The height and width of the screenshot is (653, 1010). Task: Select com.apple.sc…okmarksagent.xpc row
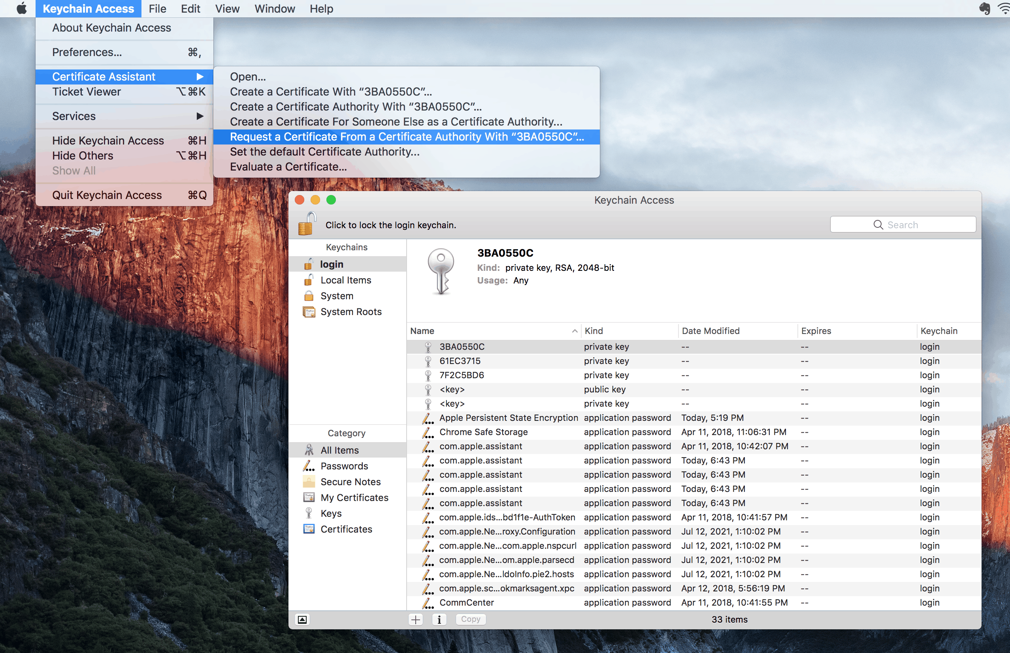[x=694, y=589]
